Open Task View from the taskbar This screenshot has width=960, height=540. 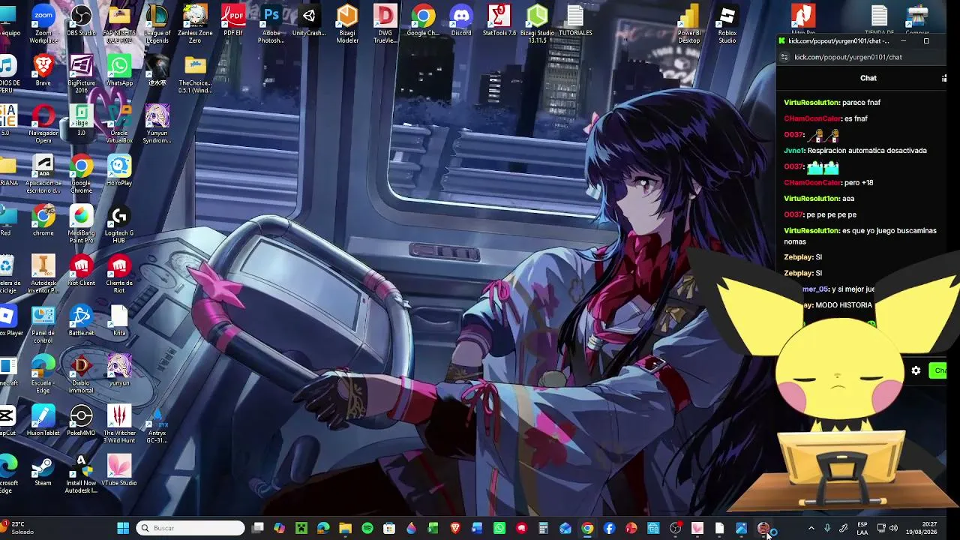tap(257, 529)
